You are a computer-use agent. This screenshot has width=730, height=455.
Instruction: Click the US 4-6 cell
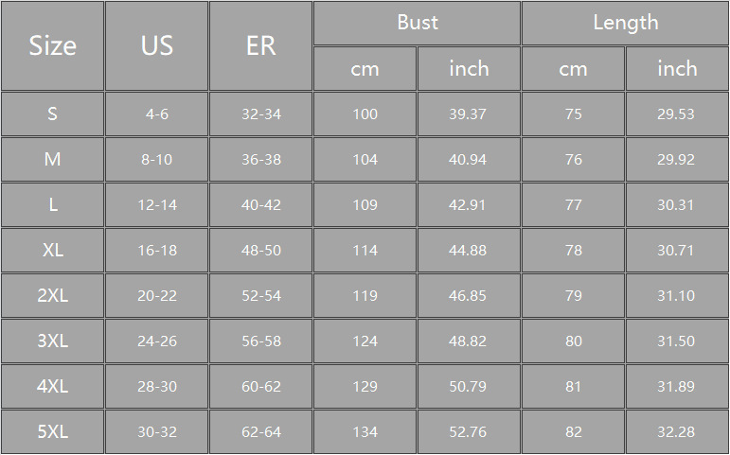coord(156,114)
